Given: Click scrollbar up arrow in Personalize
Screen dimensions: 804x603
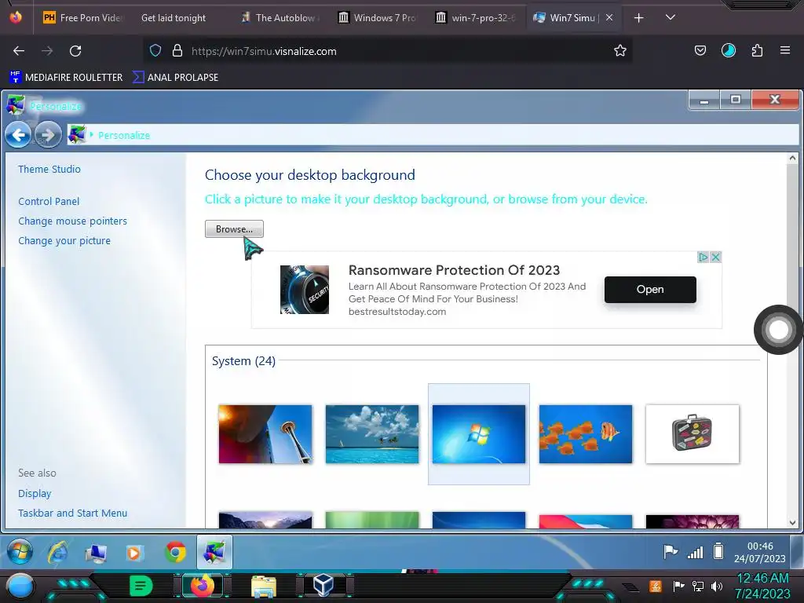Looking at the screenshot, I should (x=793, y=159).
